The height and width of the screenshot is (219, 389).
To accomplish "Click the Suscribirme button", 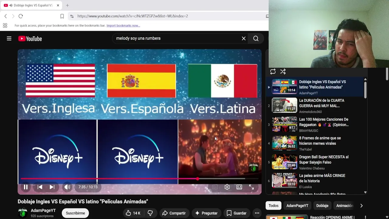I will tap(75, 213).
